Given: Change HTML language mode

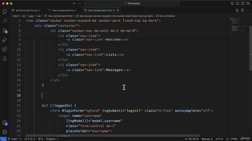Looking at the screenshot, I should click(234, 139).
